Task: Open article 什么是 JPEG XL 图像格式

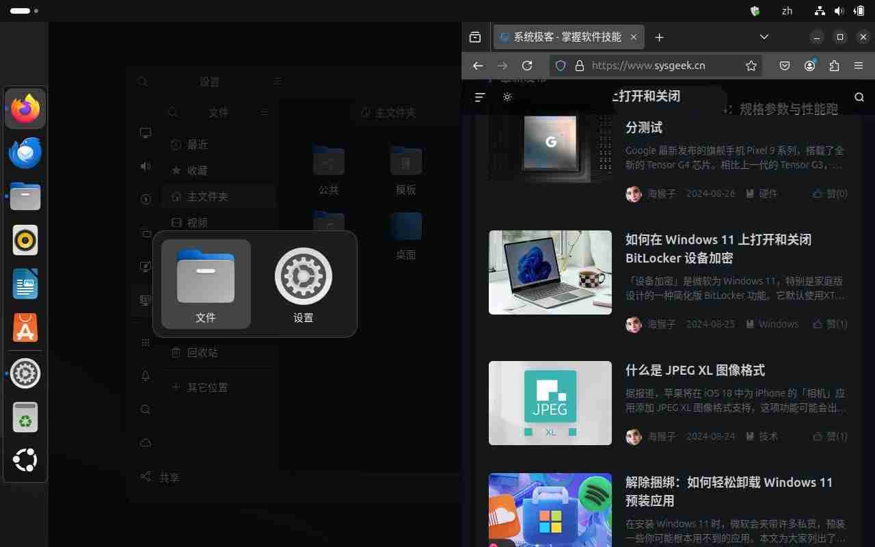Action: tap(695, 370)
